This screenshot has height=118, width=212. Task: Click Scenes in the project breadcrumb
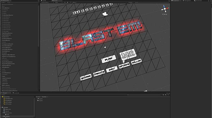[44, 97]
